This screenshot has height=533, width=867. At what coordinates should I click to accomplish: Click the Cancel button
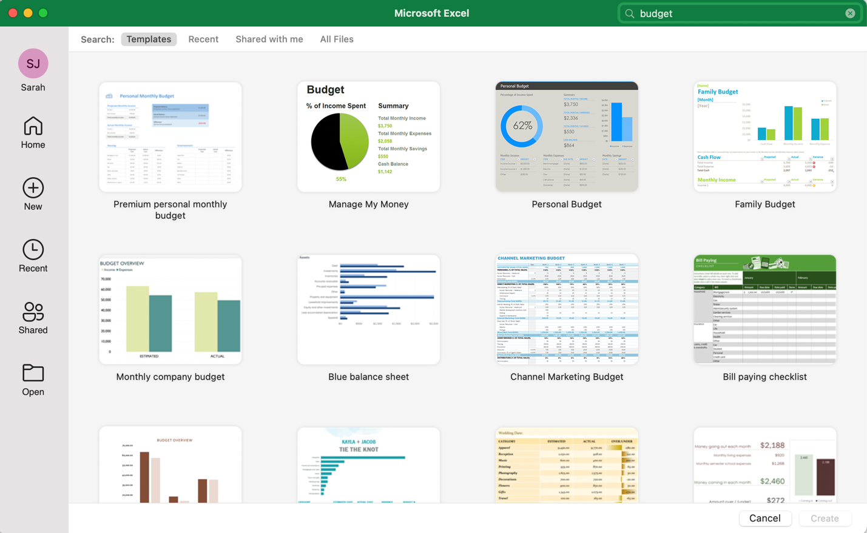point(764,518)
